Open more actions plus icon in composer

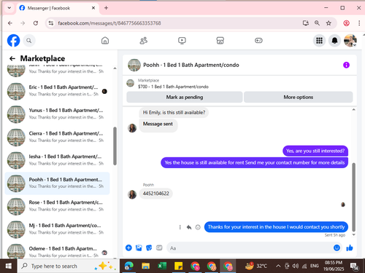point(128,248)
